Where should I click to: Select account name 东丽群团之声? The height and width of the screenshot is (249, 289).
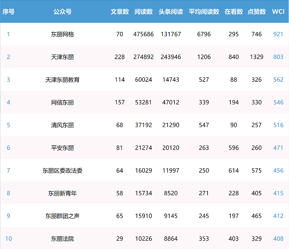point(63,216)
